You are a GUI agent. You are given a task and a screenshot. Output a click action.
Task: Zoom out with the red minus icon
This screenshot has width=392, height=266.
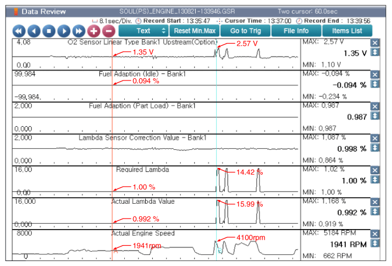tap(108, 31)
